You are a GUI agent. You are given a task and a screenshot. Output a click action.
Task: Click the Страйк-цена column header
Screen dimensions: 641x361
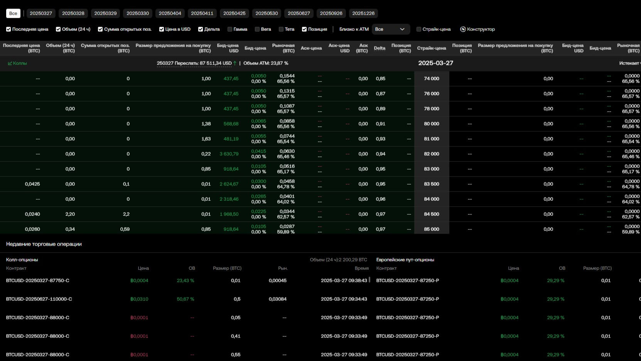pos(432,48)
